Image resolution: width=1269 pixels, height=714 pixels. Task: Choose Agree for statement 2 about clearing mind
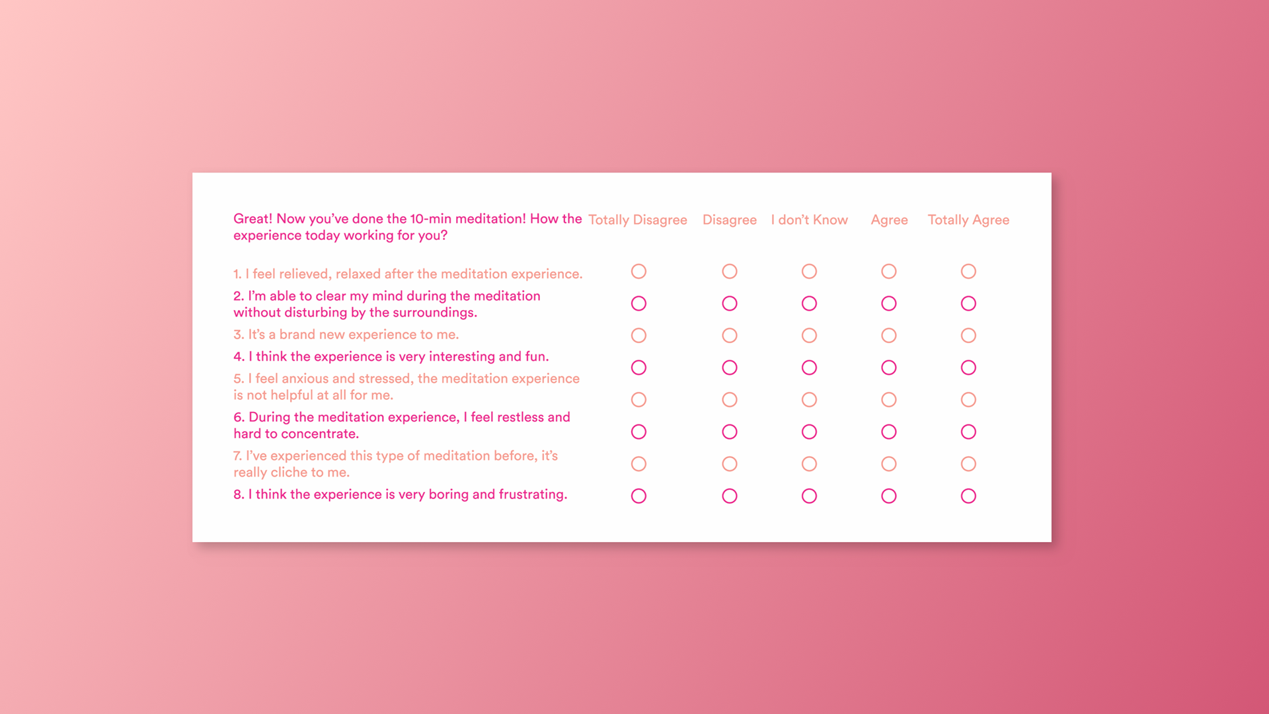click(889, 303)
